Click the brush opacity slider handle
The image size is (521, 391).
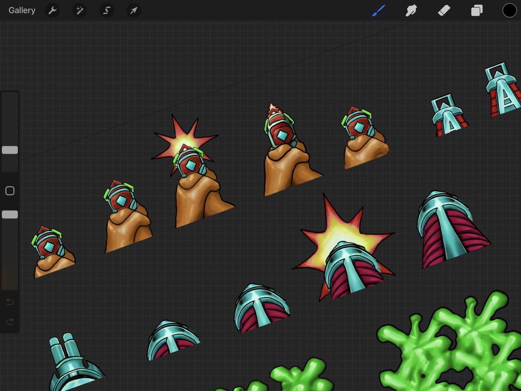click(10, 214)
